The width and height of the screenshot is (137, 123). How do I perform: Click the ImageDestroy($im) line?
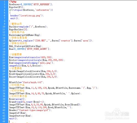tap(21, 116)
